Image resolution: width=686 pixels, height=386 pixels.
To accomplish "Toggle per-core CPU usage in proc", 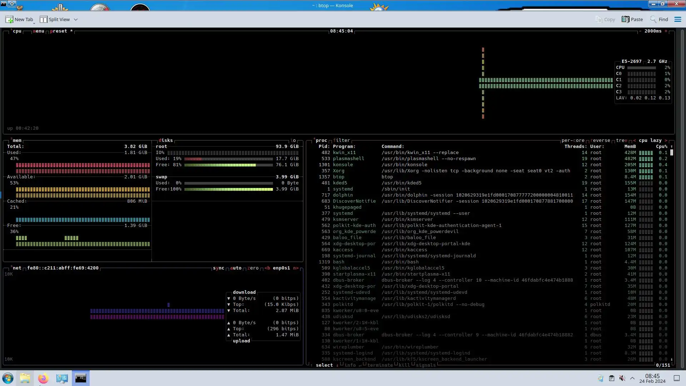I will (x=573, y=140).
